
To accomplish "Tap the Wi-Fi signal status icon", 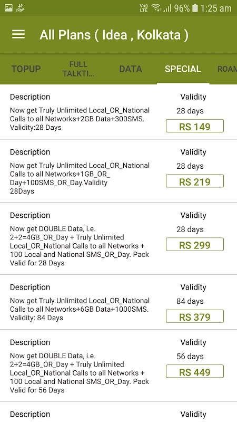I will coord(156,8).
